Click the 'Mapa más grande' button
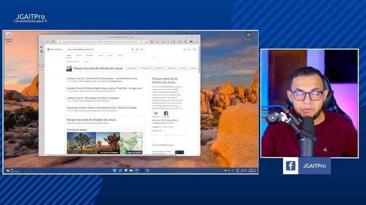The width and height of the screenshot is (366, 205). [134, 153]
